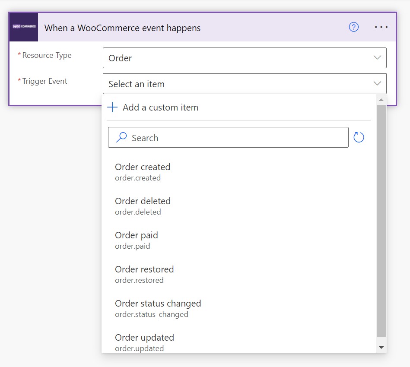Expand the Resource Type dropdown

[377, 57]
